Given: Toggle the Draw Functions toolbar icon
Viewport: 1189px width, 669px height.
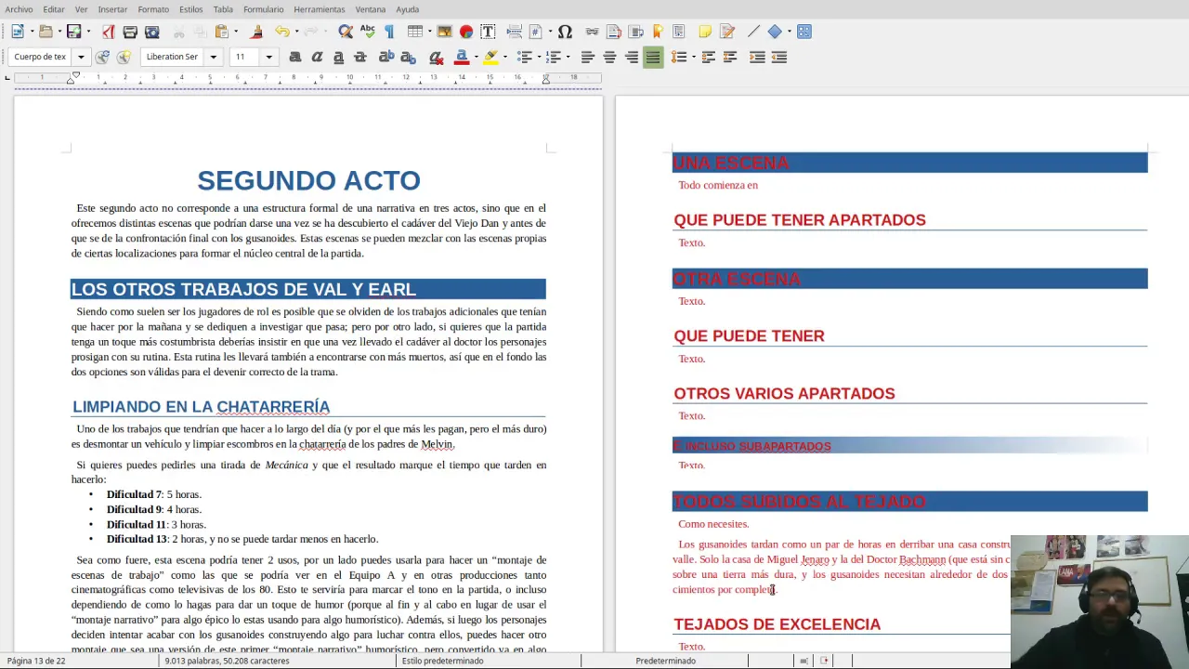Looking at the screenshot, I should click(x=804, y=32).
